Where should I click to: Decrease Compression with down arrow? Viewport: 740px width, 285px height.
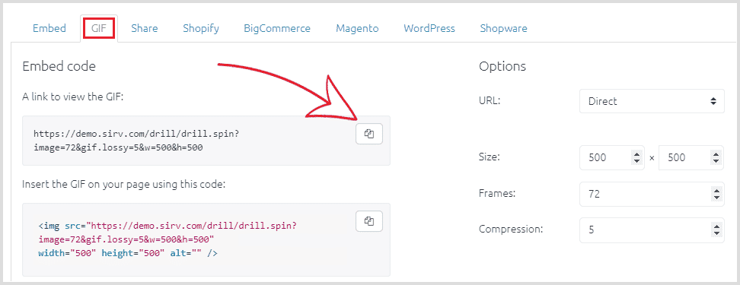(x=717, y=234)
